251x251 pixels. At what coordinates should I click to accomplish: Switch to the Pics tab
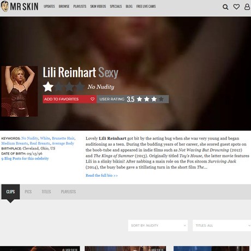pyautogui.click(x=28, y=192)
